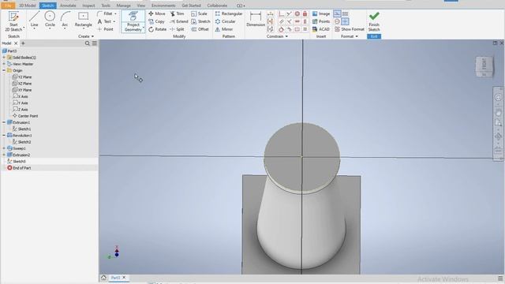Collapse the Revolution1 node
Screen dimensions: 505x284
tap(4, 136)
